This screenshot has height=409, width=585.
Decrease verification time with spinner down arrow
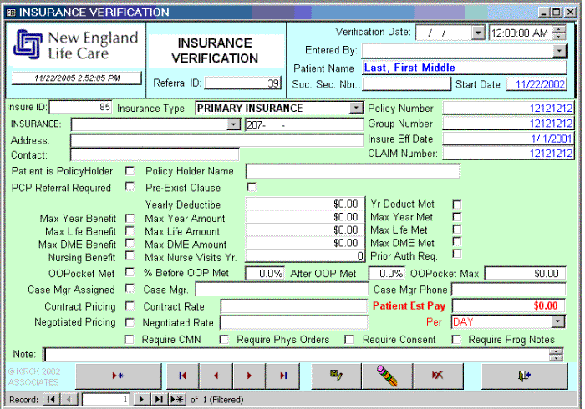coord(558,36)
